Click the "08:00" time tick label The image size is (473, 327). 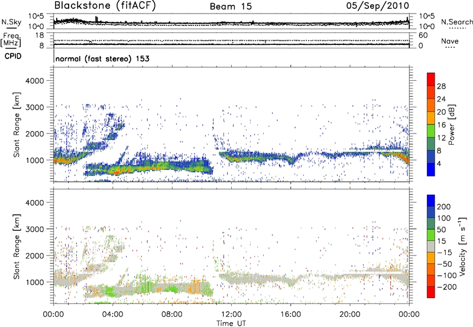(172, 315)
